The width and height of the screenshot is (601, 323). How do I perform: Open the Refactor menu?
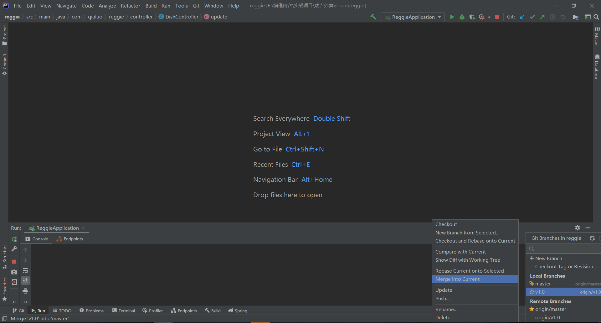[130, 6]
